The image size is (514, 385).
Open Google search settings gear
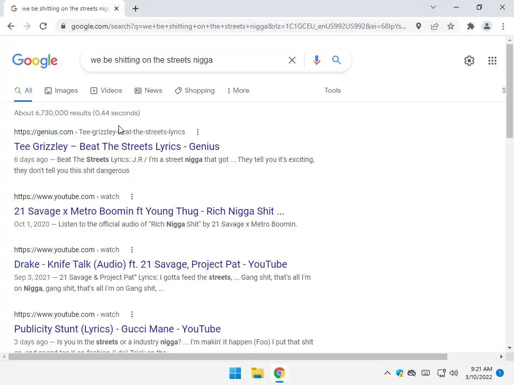point(469,61)
